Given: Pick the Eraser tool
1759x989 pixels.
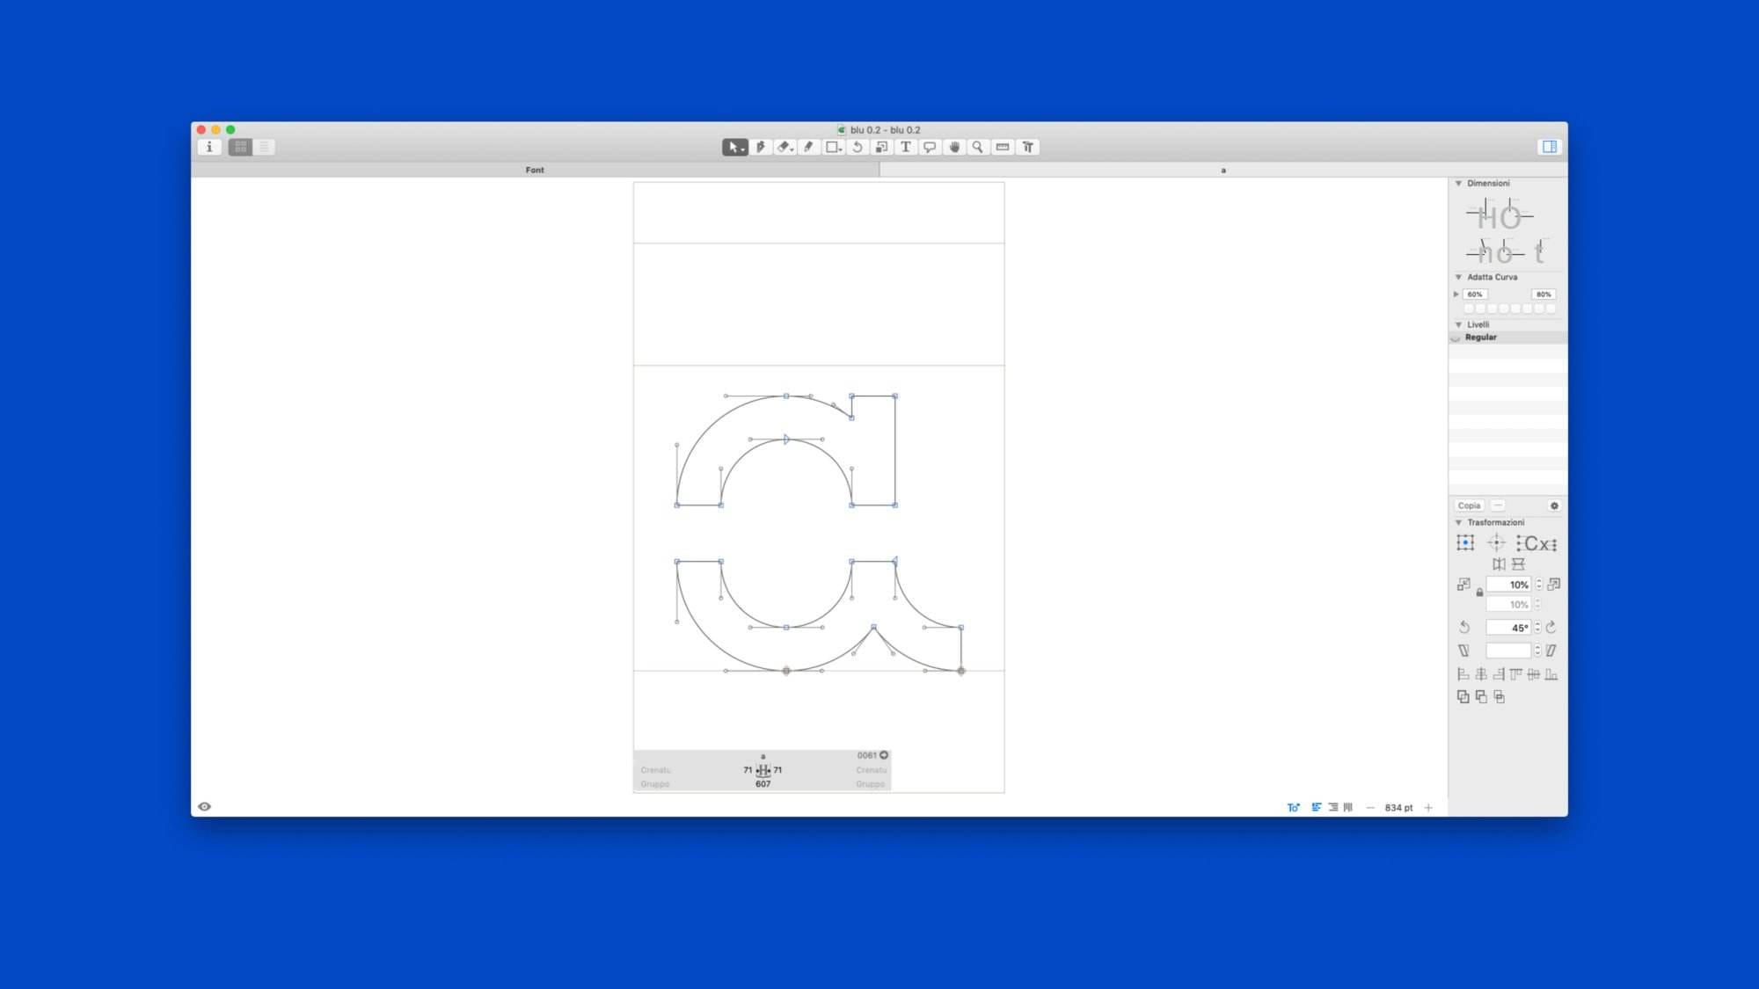Looking at the screenshot, I should coord(785,148).
